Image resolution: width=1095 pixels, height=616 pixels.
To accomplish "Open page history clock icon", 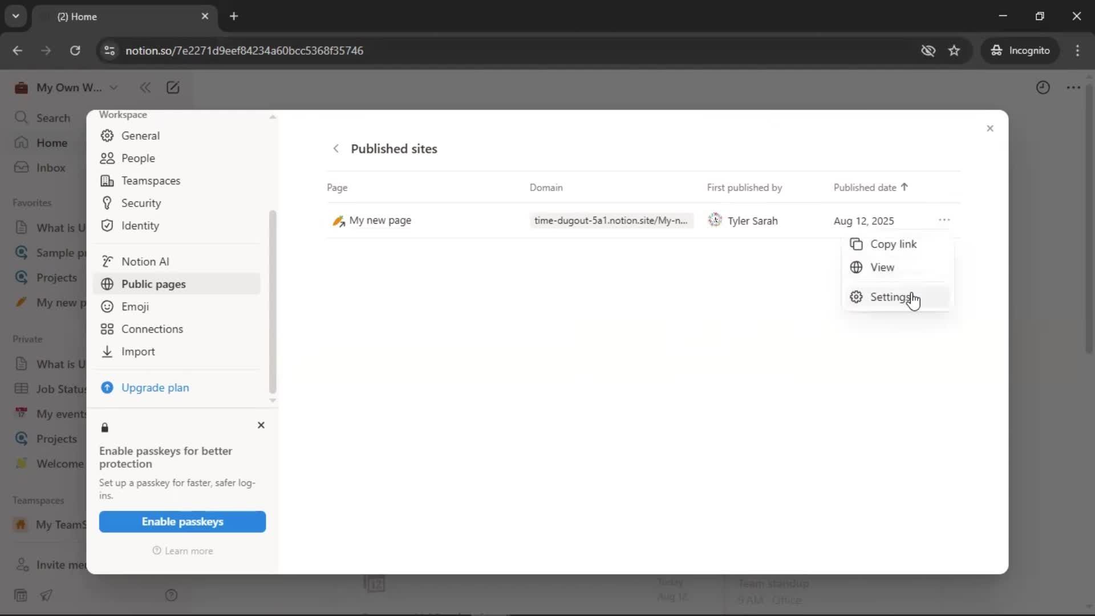I will (x=1043, y=88).
